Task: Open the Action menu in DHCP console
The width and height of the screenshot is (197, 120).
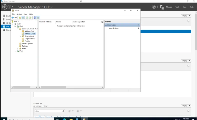Action: tap(19, 14)
